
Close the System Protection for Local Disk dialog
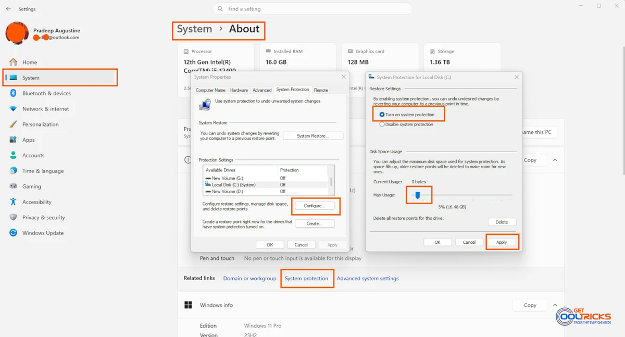516,77
